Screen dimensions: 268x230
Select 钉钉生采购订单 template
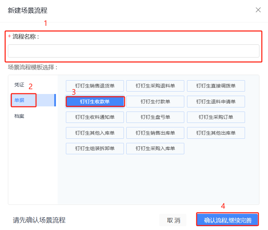point(216,117)
